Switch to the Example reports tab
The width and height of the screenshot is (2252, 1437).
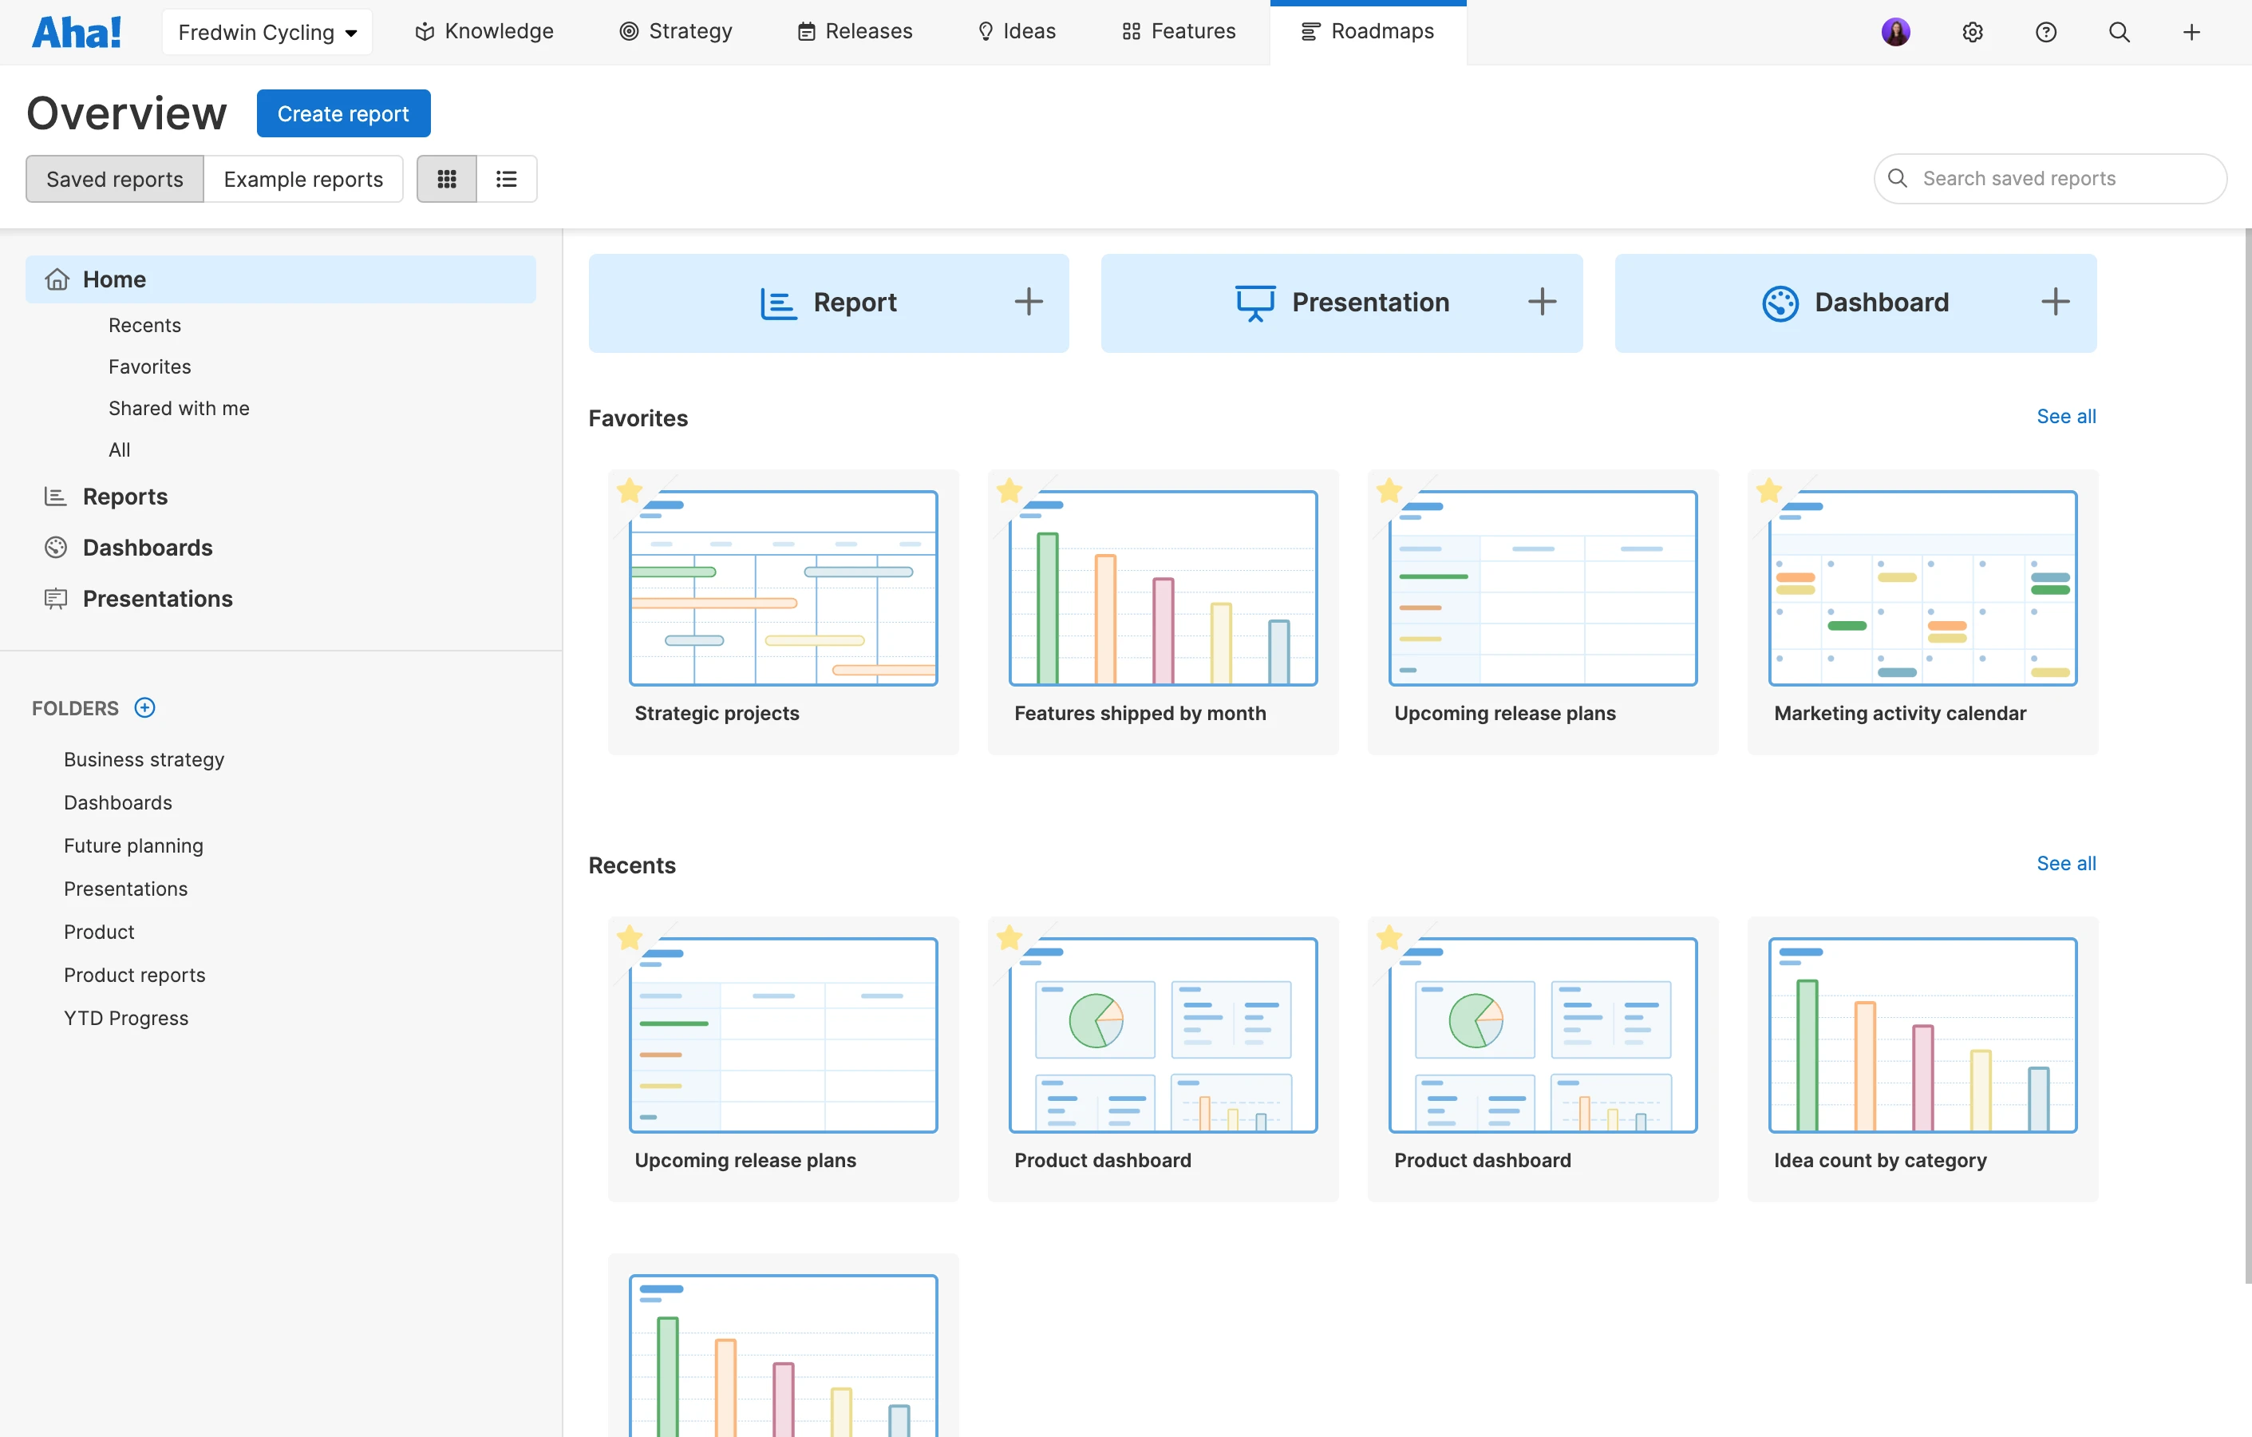303,179
